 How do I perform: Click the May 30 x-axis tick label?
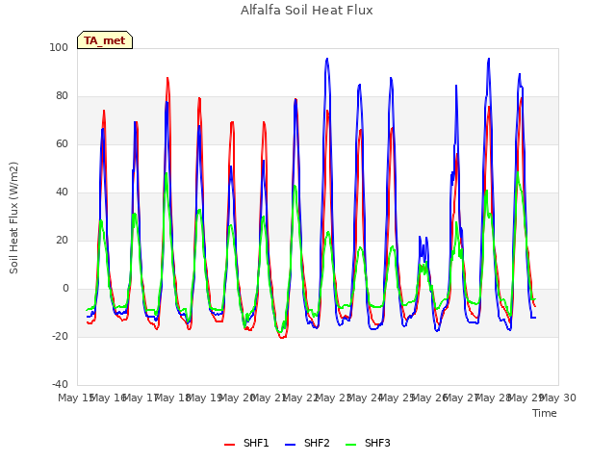(x=558, y=398)
